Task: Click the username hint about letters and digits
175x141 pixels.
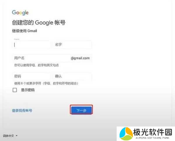Action: (x=36, y=65)
